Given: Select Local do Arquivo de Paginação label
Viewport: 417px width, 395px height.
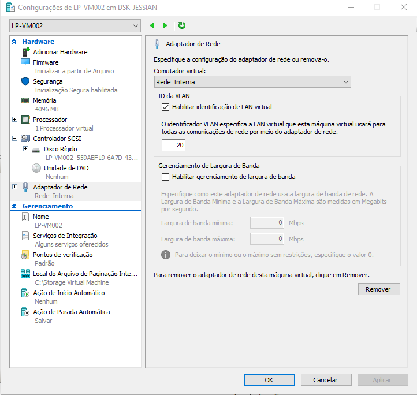Looking at the screenshot, I should (x=85, y=274).
